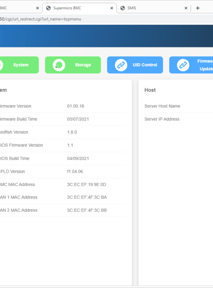213x288 pixels.
Task: Open the UID Control button
Action: [135, 65]
